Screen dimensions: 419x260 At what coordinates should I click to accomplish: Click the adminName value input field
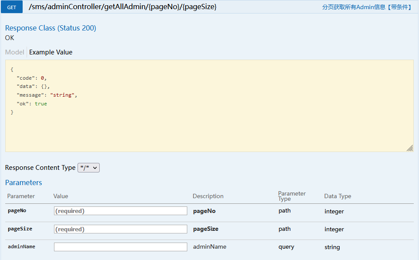click(121, 247)
